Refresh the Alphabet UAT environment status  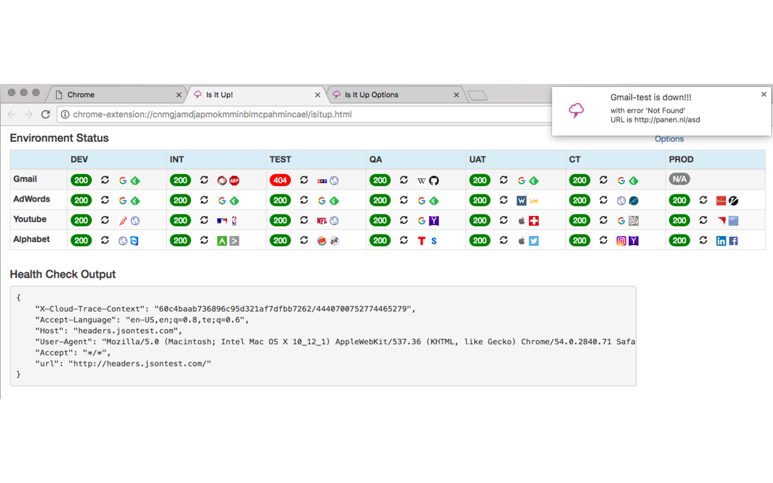pos(504,240)
